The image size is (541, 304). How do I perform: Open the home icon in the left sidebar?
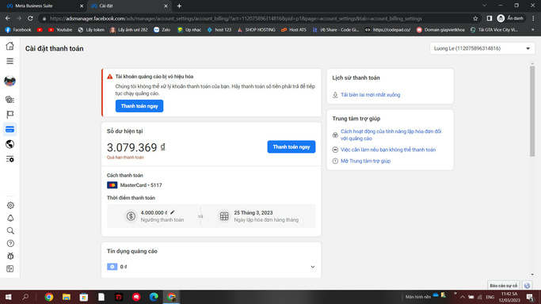click(x=10, y=46)
